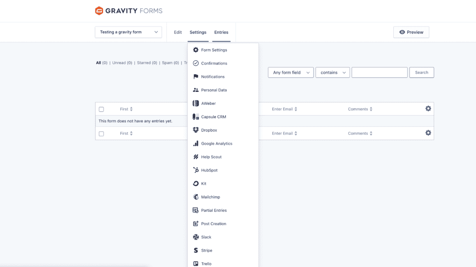Choose Post Creation from the menu

click(x=223, y=223)
